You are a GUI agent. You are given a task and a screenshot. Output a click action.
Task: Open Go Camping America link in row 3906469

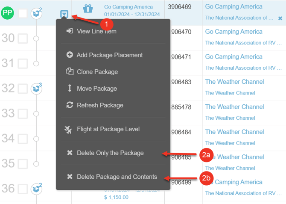coord(233,6)
